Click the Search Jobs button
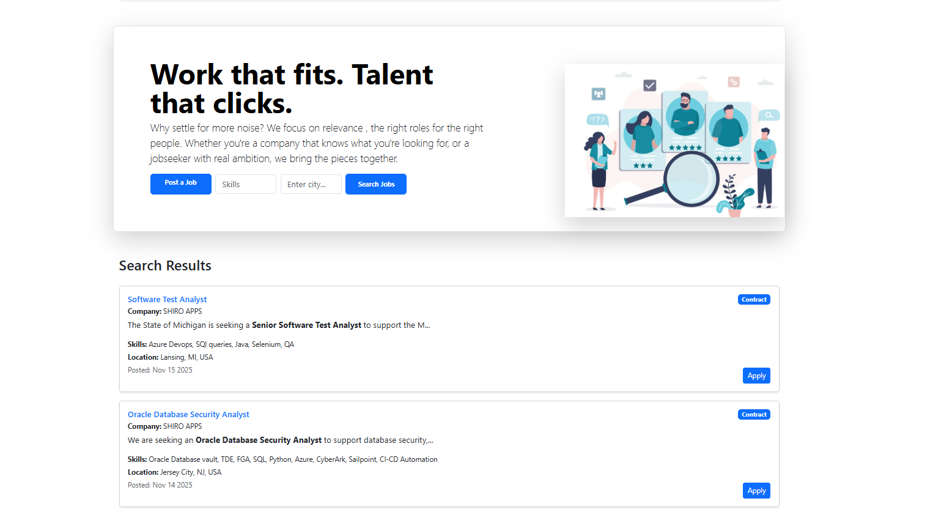Image resolution: width=933 pixels, height=512 pixels. click(375, 184)
